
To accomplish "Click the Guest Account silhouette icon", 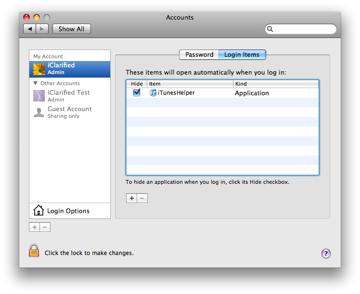I will [39, 112].
